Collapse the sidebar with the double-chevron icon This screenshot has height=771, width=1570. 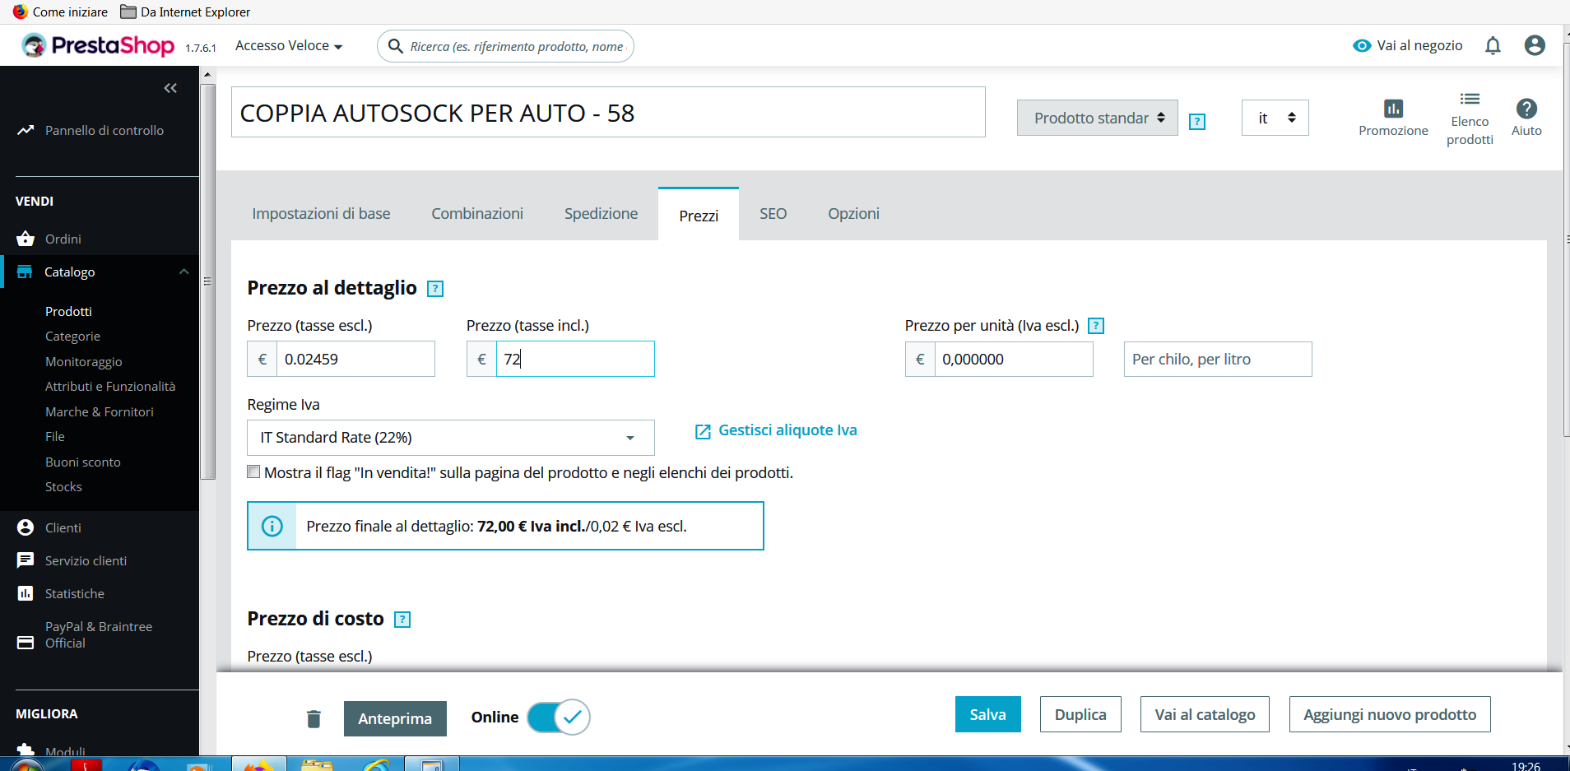170,88
